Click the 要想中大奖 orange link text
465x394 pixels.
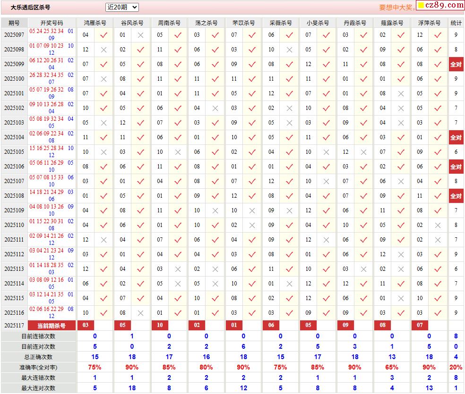point(396,8)
